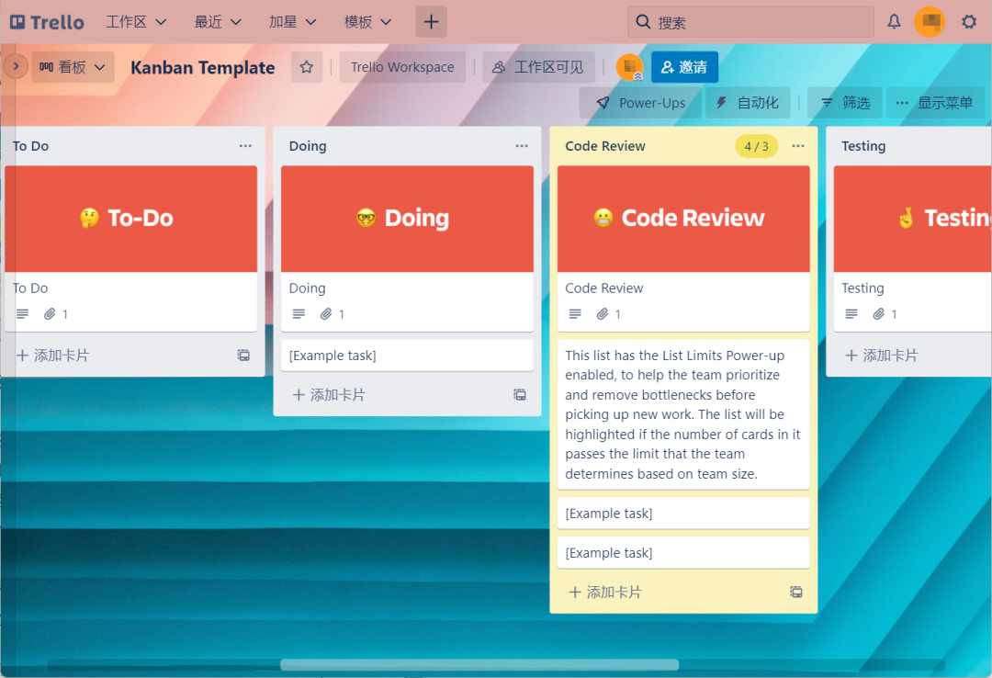Click the 邀请 invite button
992x678 pixels.
684,67
